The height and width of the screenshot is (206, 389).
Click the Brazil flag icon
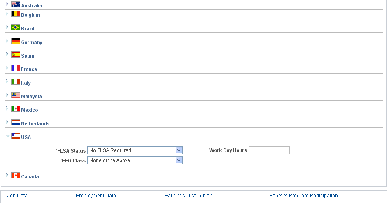pyautogui.click(x=15, y=28)
